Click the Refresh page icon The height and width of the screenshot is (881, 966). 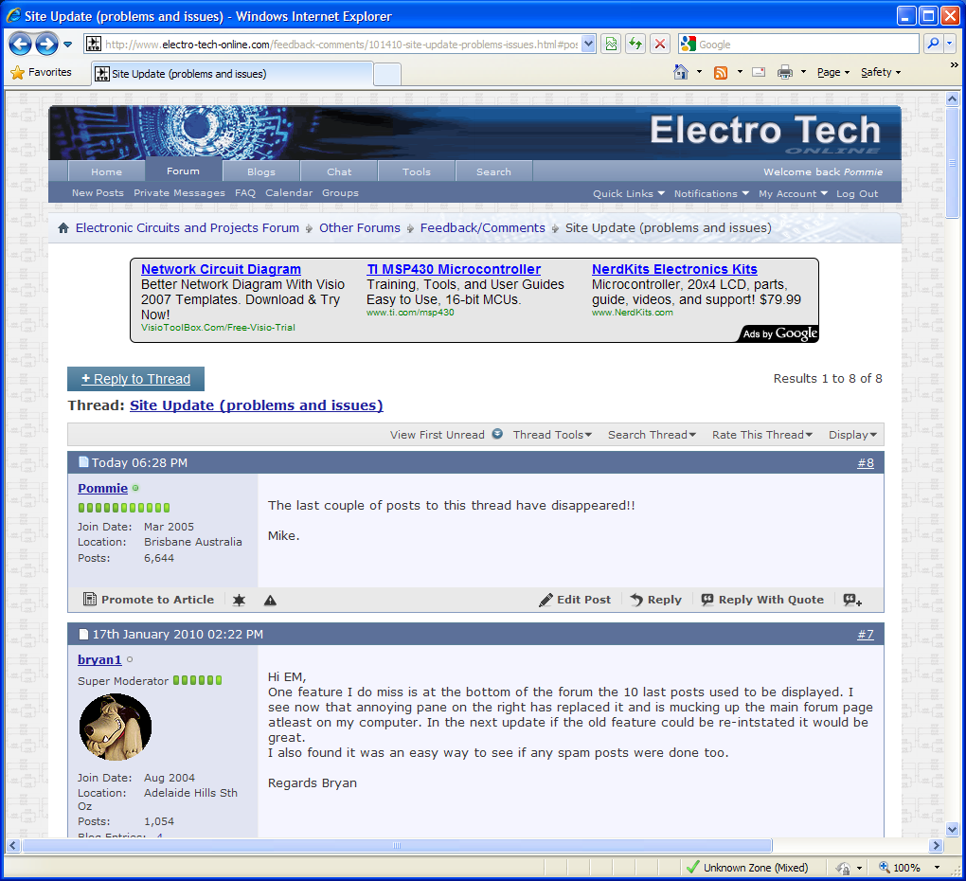point(635,44)
